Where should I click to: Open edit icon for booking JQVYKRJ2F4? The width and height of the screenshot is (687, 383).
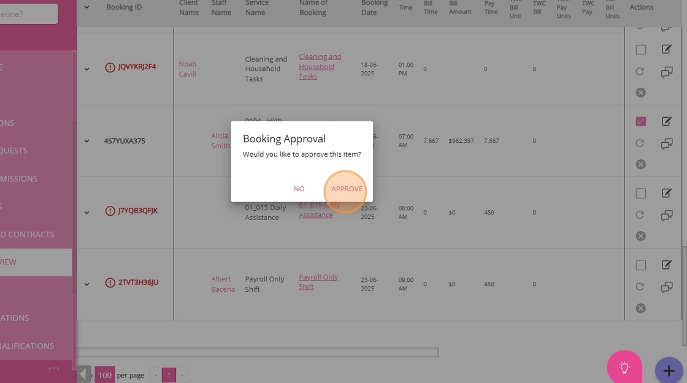coord(666,49)
